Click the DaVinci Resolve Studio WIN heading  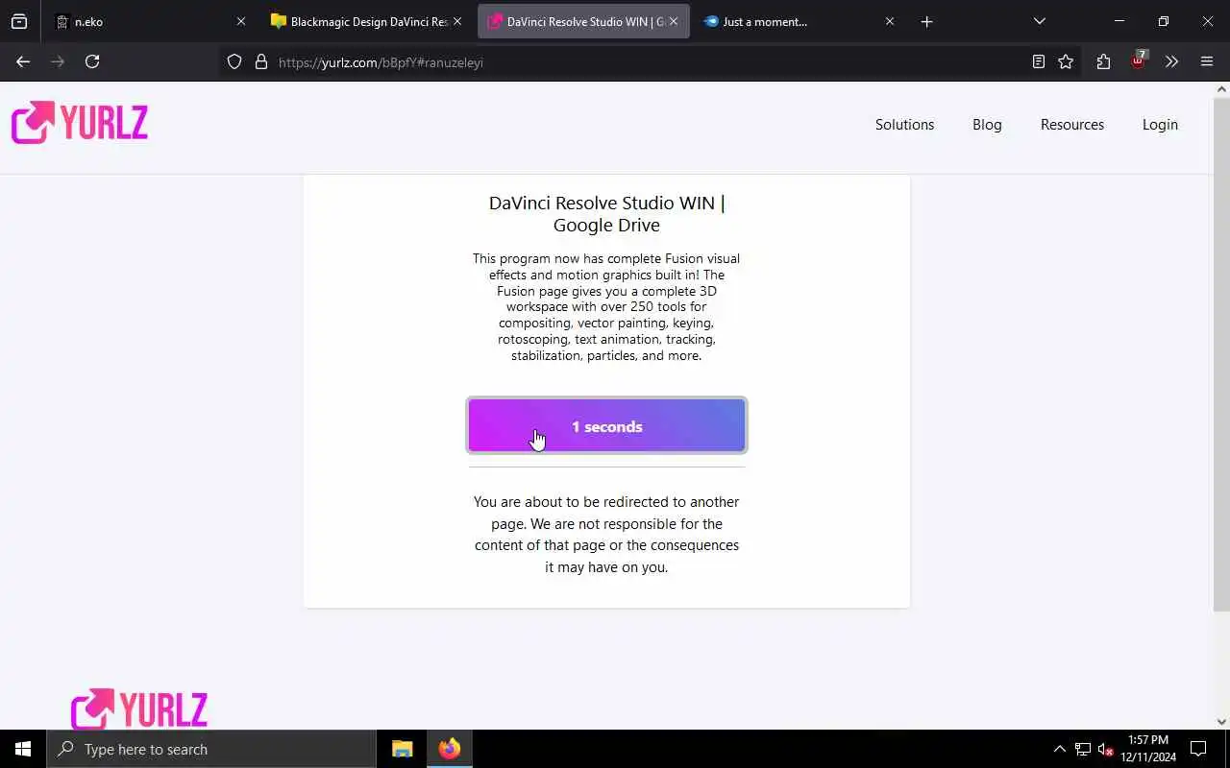tap(606, 214)
